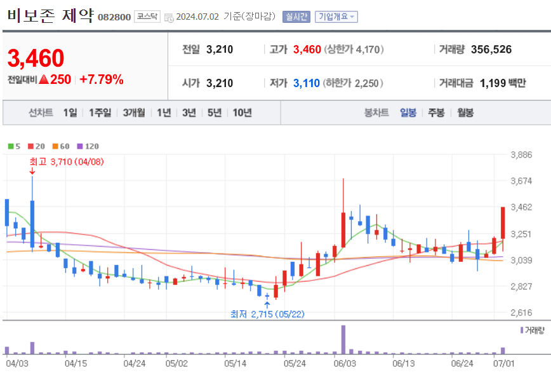
Task: Click the 05/24 date axis label
Action: click(295, 364)
